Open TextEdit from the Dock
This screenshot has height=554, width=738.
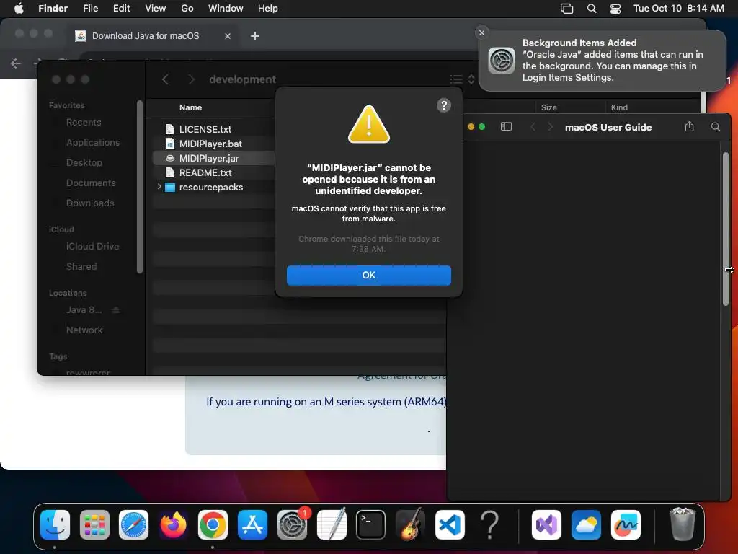332,524
